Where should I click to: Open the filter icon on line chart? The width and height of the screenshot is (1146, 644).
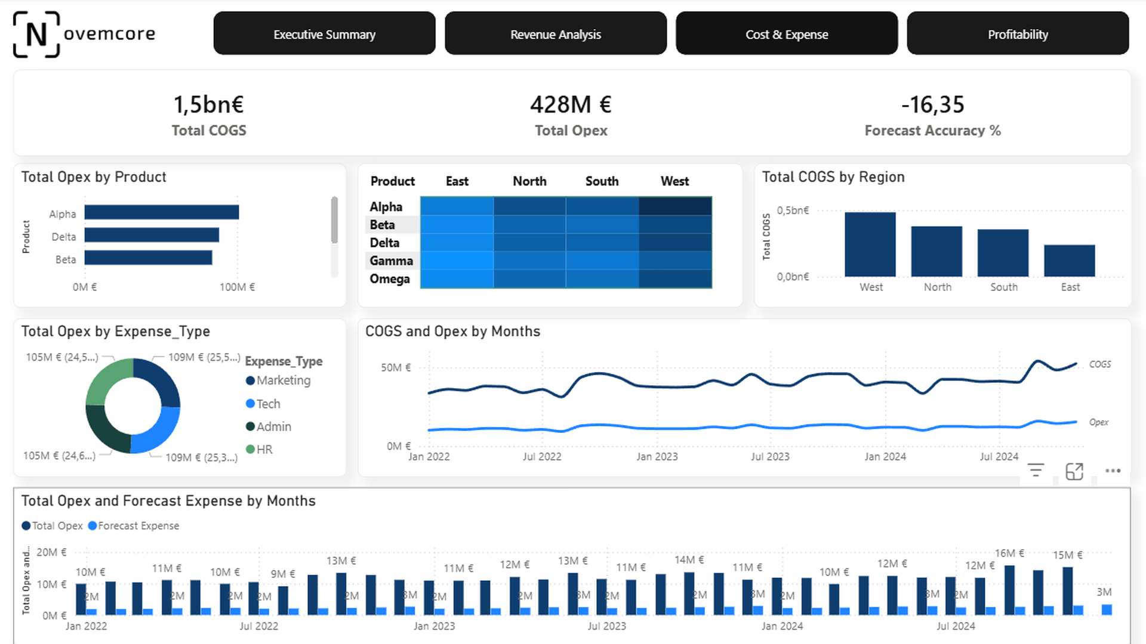point(1036,470)
